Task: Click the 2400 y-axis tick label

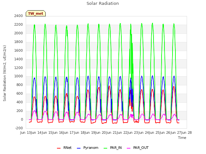Action: coord(19,16)
